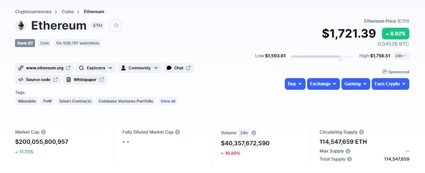Open the 24h range dropdown by High price
Image resolution: width=425 pixels, height=173 pixels.
401,56
